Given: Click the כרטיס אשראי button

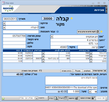Looking at the screenshot, I should (x=67, y=71).
